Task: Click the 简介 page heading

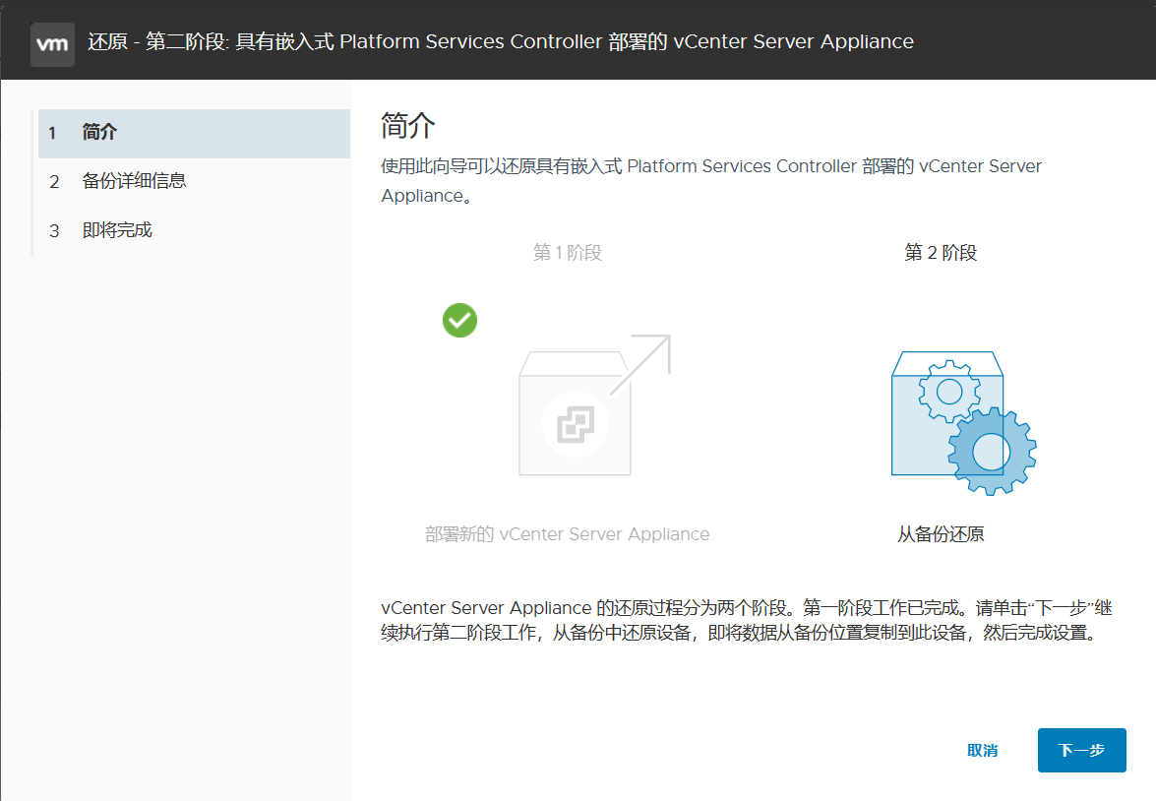Action: pos(403,126)
